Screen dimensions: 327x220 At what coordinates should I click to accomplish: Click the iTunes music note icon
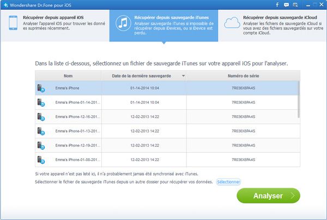[x=123, y=23]
